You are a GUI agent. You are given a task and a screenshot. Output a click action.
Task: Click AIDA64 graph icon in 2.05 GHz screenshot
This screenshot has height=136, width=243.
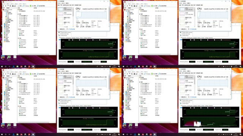click(x=137, y=6)
